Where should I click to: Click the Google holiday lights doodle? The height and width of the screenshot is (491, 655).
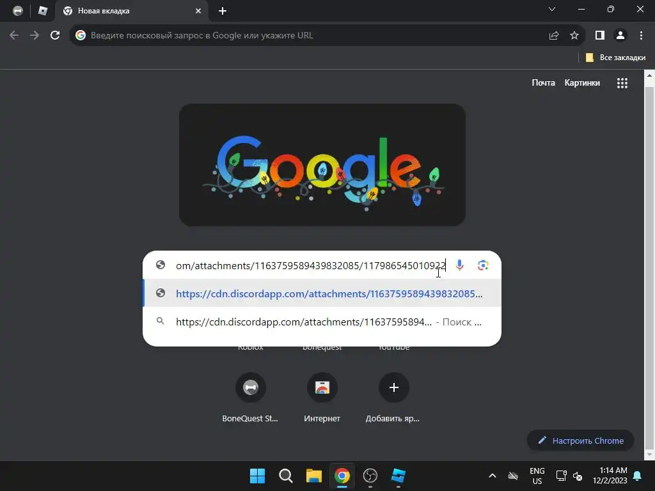tap(322, 165)
